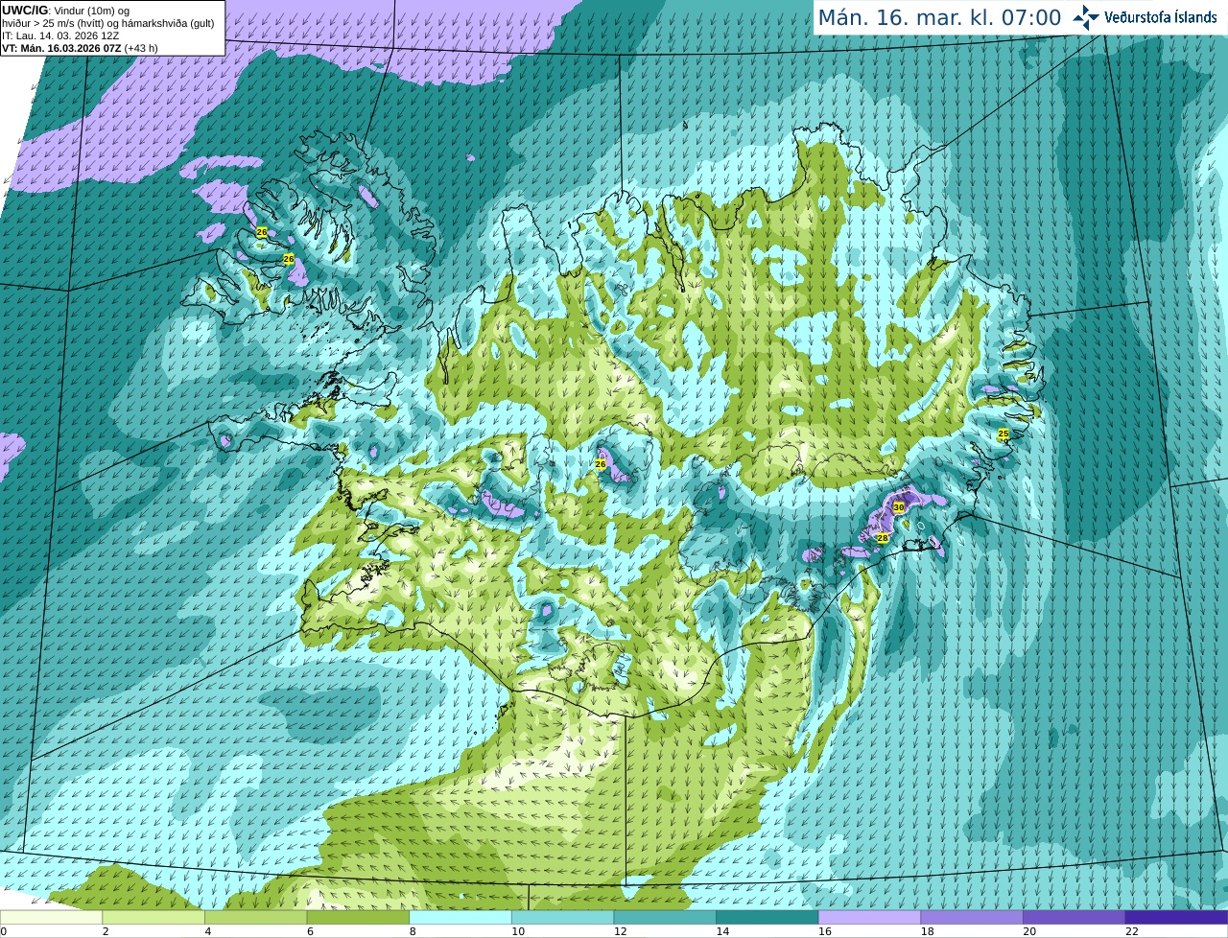Click the legend scale number 2

pyautogui.click(x=105, y=931)
